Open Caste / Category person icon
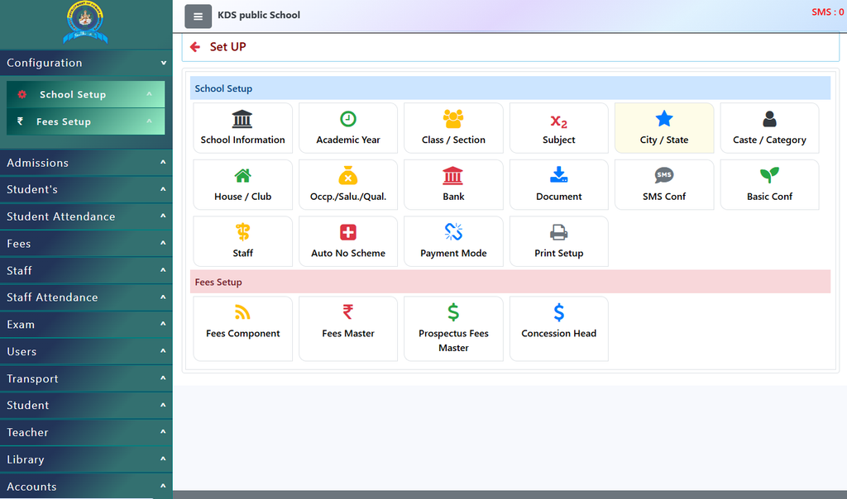 click(x=769, y=119)
